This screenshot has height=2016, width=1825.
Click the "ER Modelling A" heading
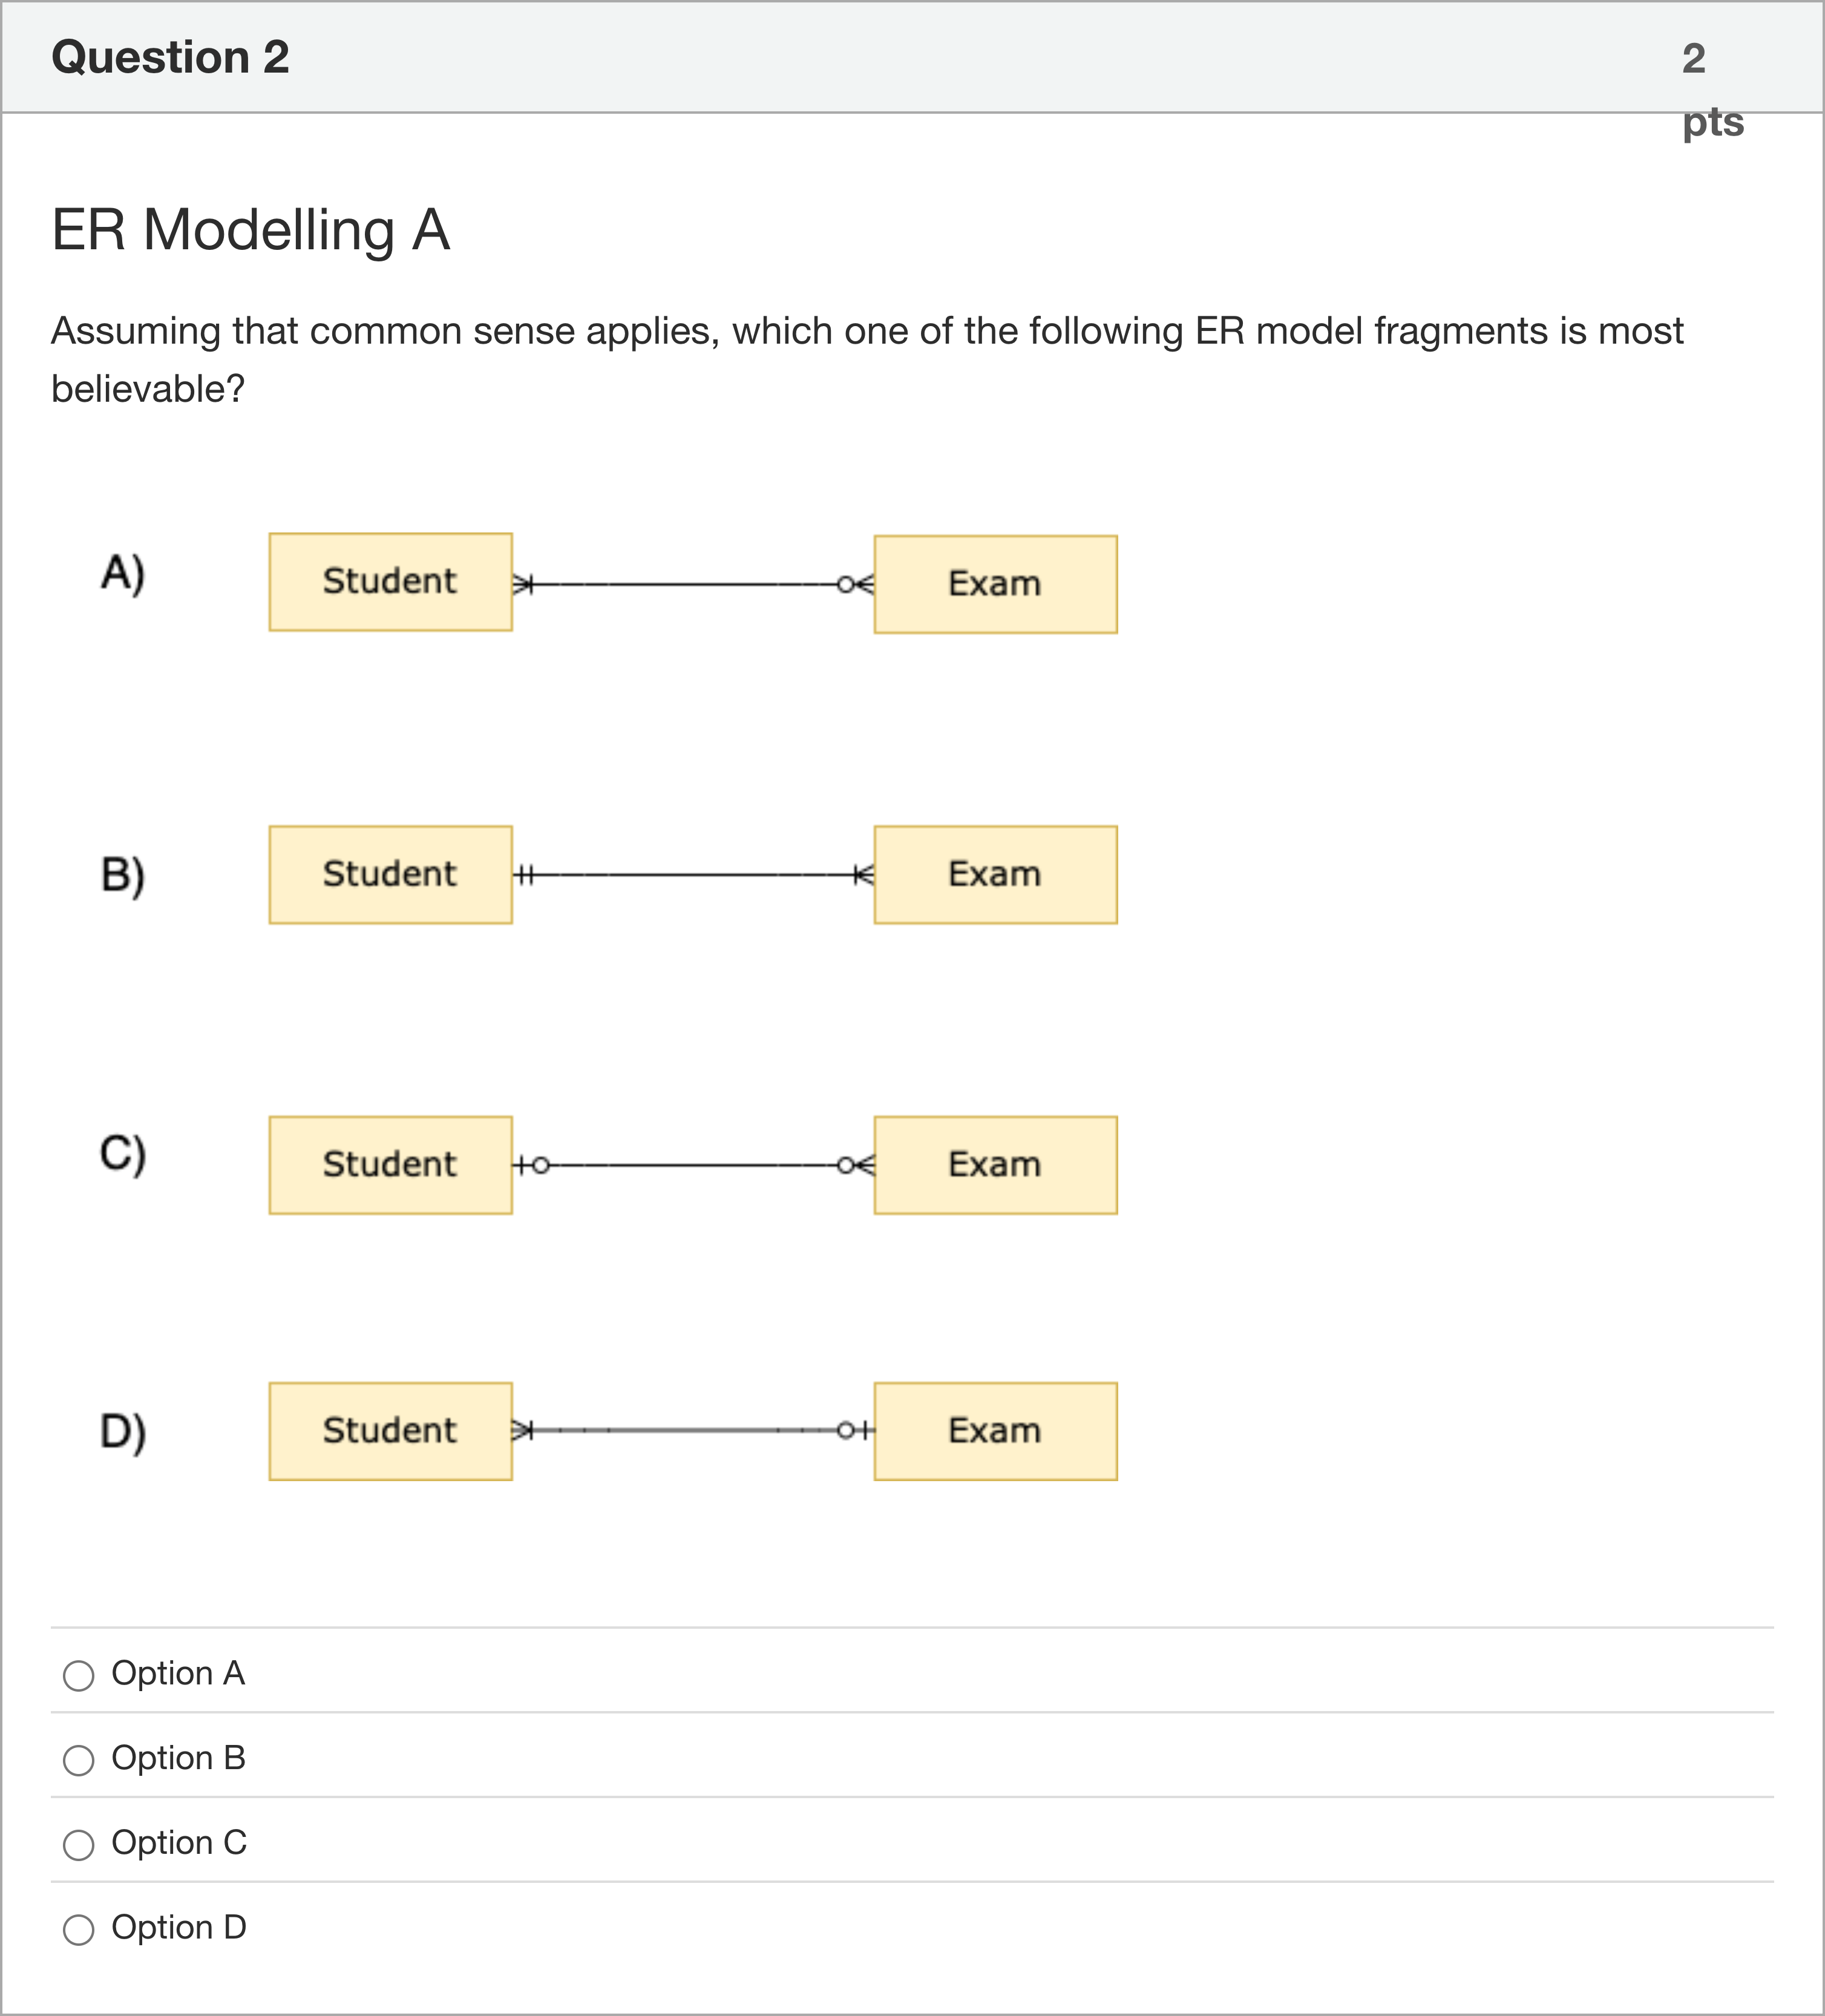(x=250, y=230)
